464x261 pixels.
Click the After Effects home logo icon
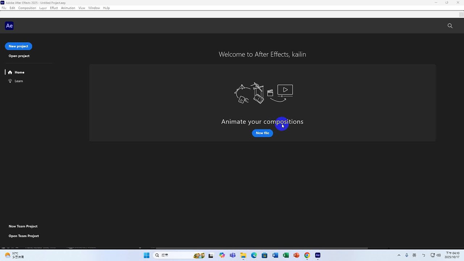[x=9, y=25]
